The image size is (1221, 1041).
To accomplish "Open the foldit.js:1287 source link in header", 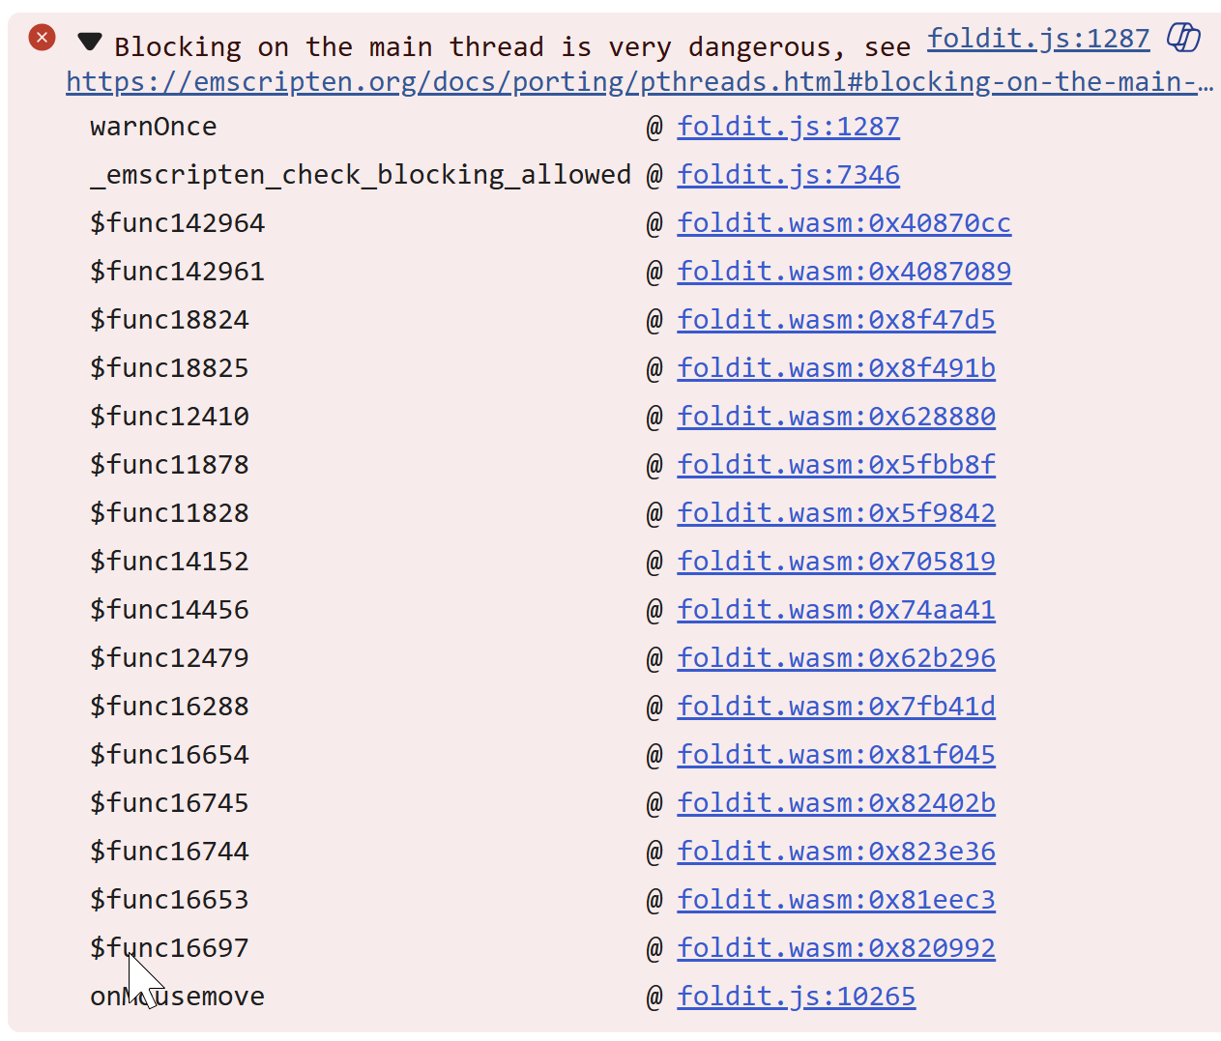I will tap(1038, 39).
